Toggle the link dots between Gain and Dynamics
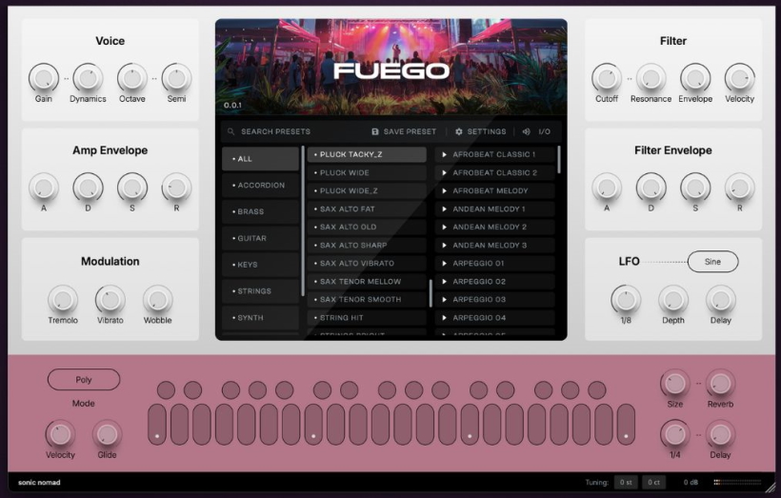781x498 pixels. [66, 78]
